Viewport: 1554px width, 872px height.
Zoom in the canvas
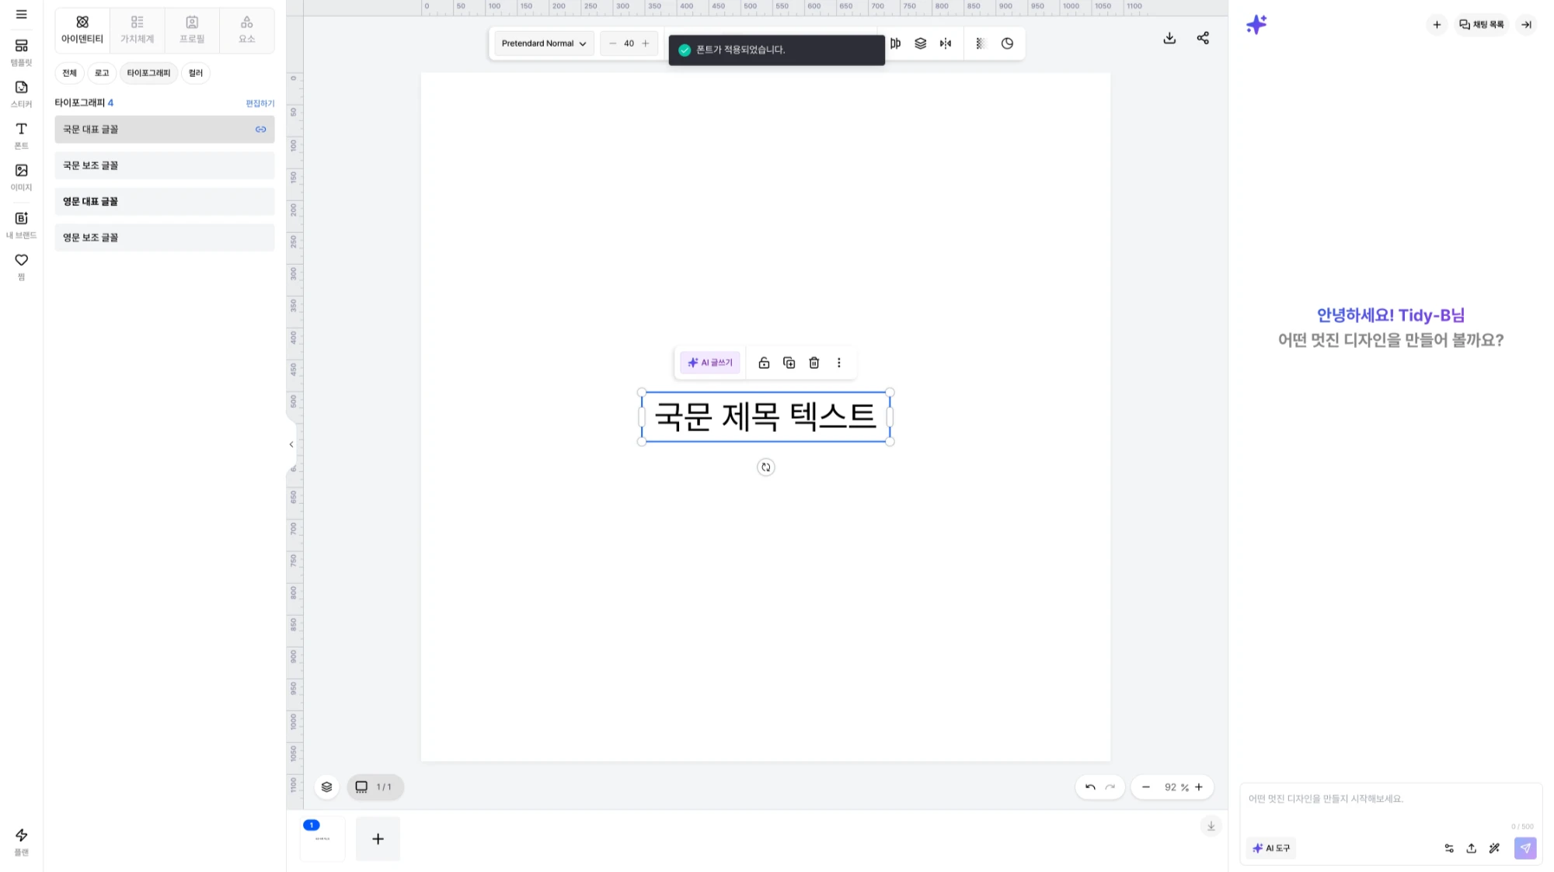point(1199,787)
